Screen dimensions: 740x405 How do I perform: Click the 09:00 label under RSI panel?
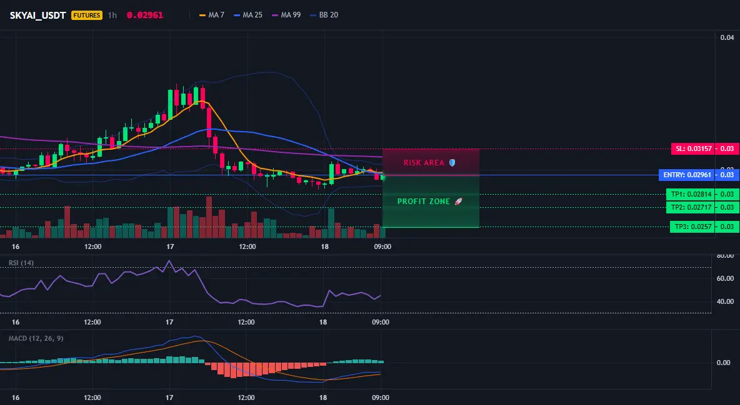click(381, 322)
